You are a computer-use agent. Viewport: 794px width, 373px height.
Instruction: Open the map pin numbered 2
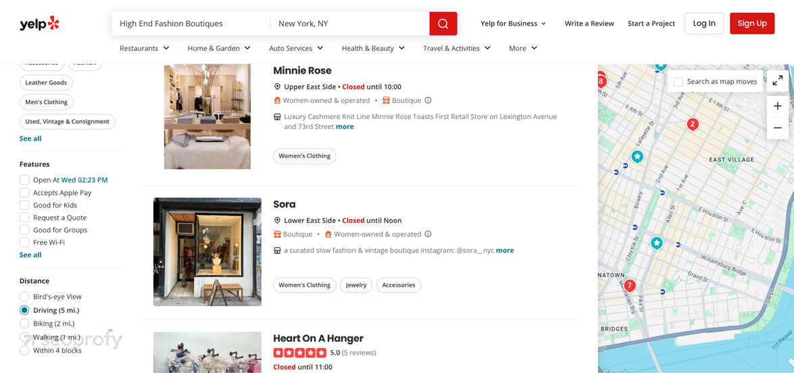(692, 124)
